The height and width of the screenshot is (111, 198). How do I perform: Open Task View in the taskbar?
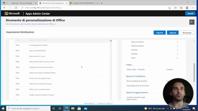click(x=60, y=108)
